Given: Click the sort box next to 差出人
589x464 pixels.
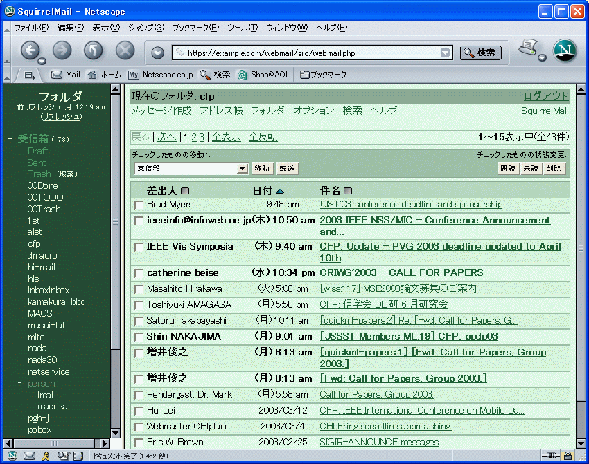Looking at the screenshot, I should tap(185, 191).
